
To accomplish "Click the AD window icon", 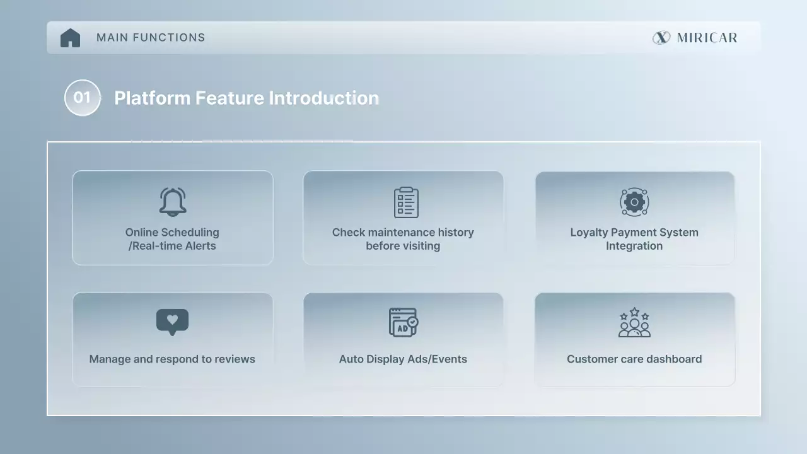I will (x=403, y=322).
